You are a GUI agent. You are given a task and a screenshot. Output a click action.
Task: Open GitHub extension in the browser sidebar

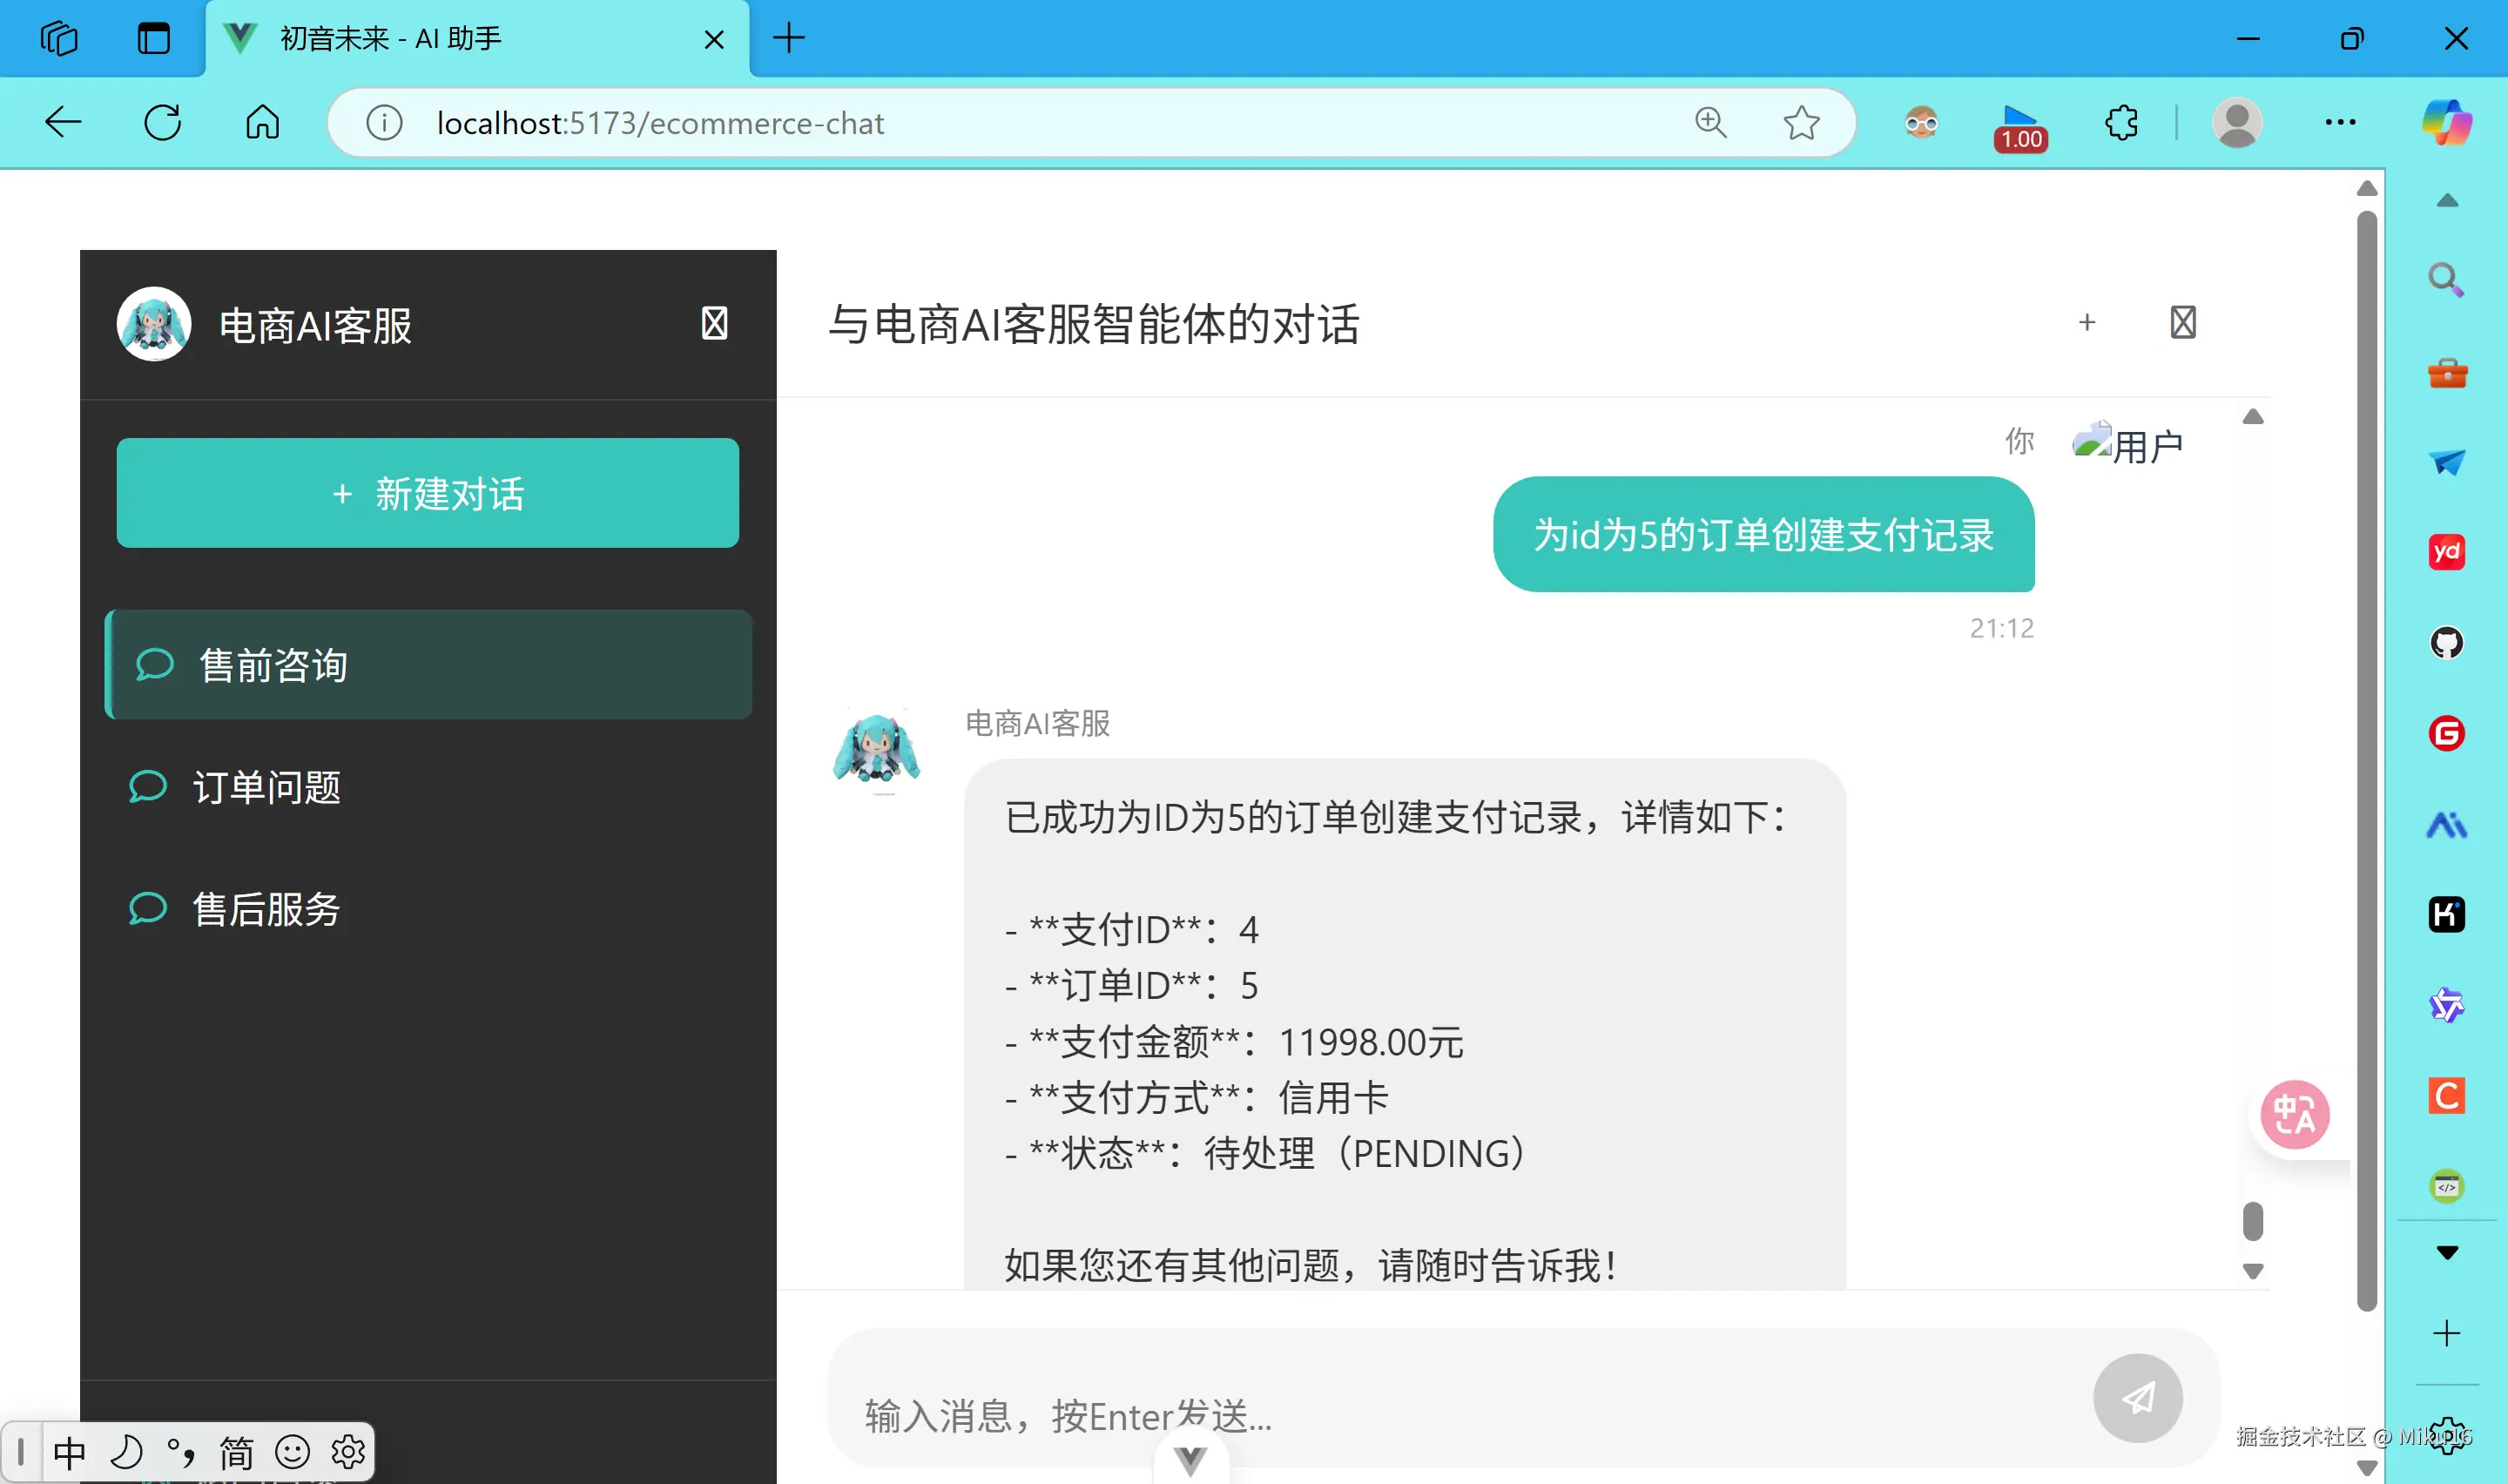[2446, 642]
